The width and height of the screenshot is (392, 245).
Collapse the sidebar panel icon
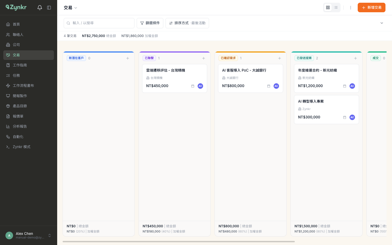pyautogui.click(x=49, y=8)
